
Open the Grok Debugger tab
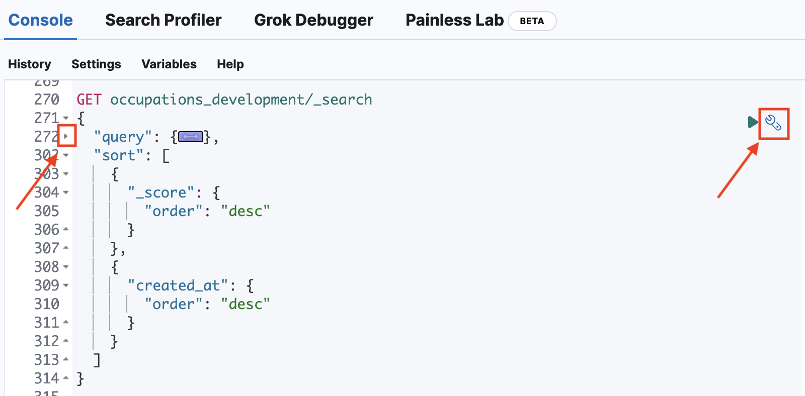[x=313, y=20]
